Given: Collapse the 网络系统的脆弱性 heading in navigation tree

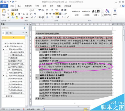Looking at the screenshot, I should (3, 49).
